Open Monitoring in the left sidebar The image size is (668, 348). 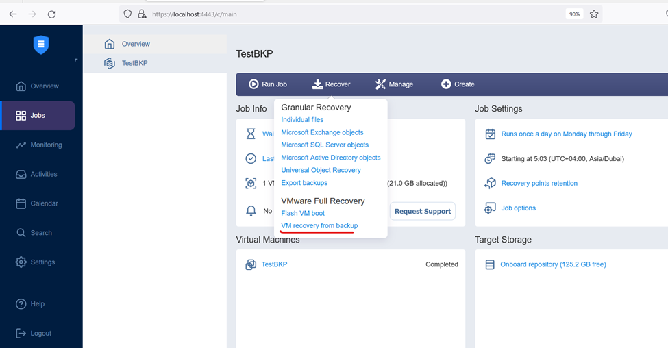(39, 145)
